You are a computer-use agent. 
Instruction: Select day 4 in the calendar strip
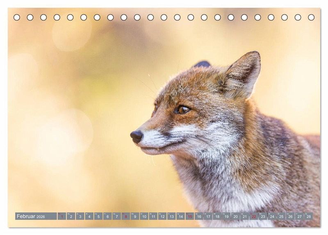pos(89,216)
